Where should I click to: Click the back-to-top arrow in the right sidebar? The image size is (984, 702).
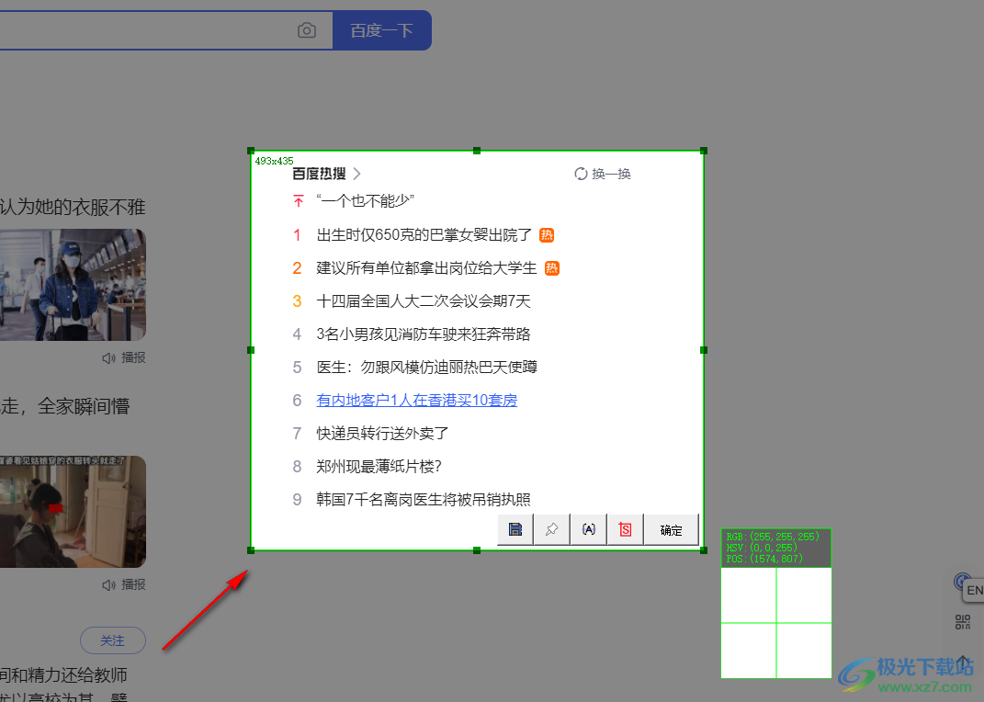(963, 662)
